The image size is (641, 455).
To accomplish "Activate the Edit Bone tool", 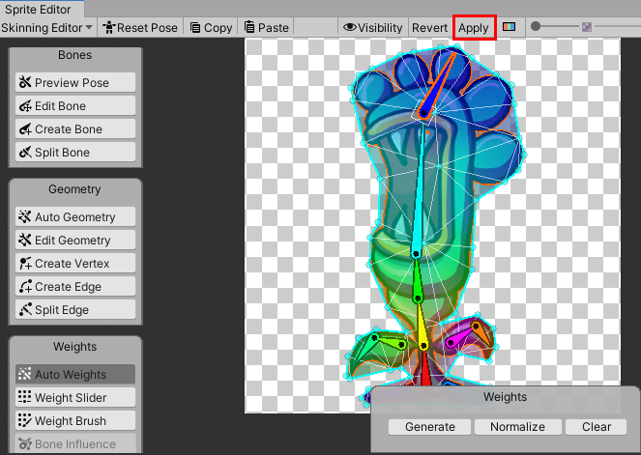I will (74, 106).
